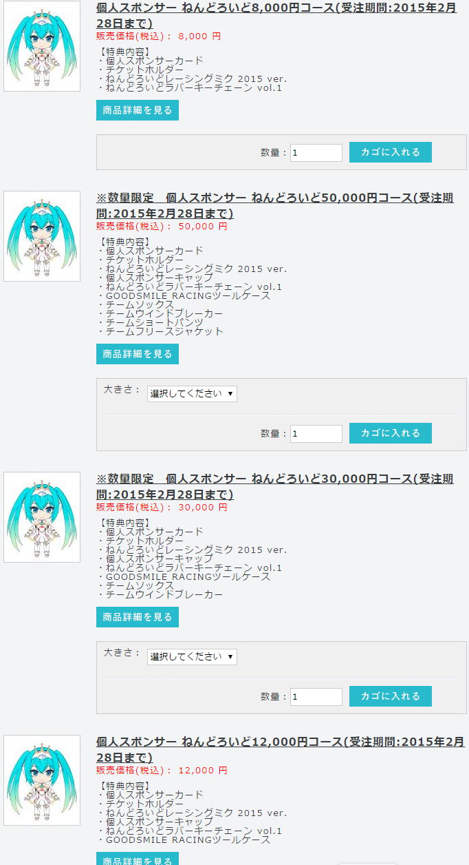Open the 数量限定 ねんどろいど30,000円コース title link
Image resolution: width=469 pixels, height=865 pixels.
tap(275, 487)
